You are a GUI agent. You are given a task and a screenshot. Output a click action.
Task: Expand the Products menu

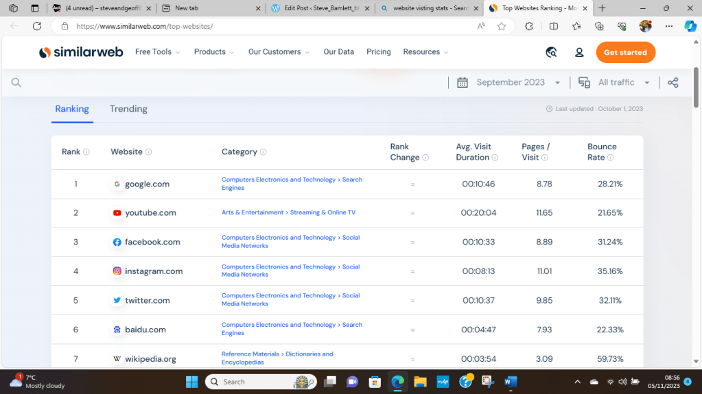pyautogui.click(x=214, y=52)
